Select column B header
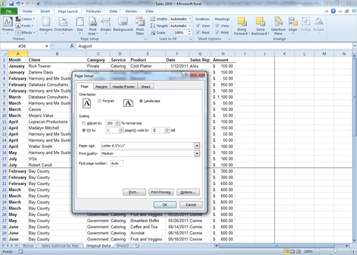 pos(57,54)
